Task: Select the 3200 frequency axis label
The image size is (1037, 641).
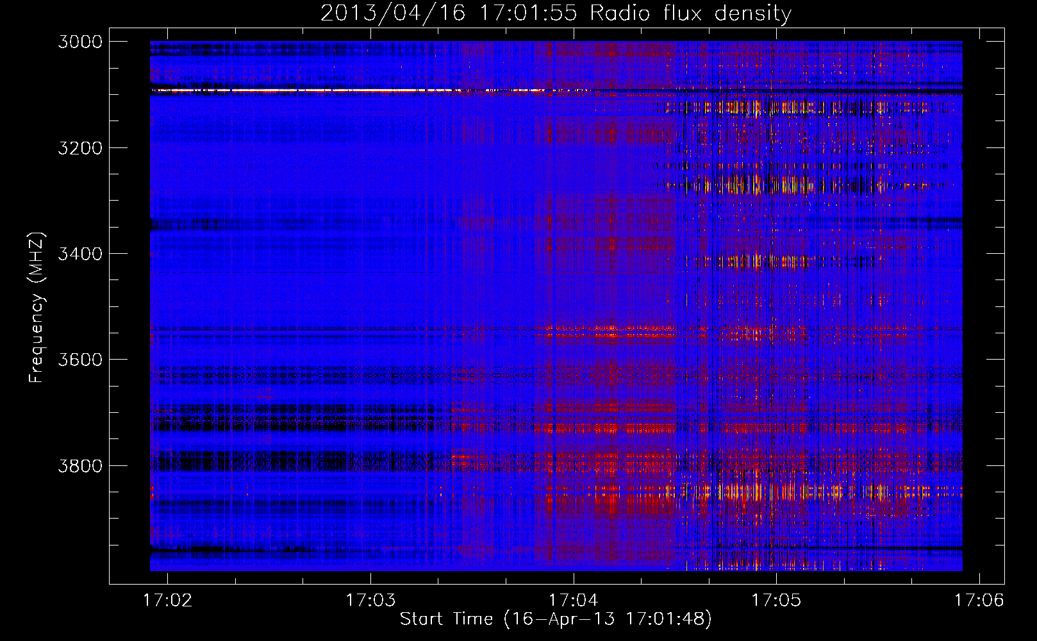Action: tap(80, 148)
